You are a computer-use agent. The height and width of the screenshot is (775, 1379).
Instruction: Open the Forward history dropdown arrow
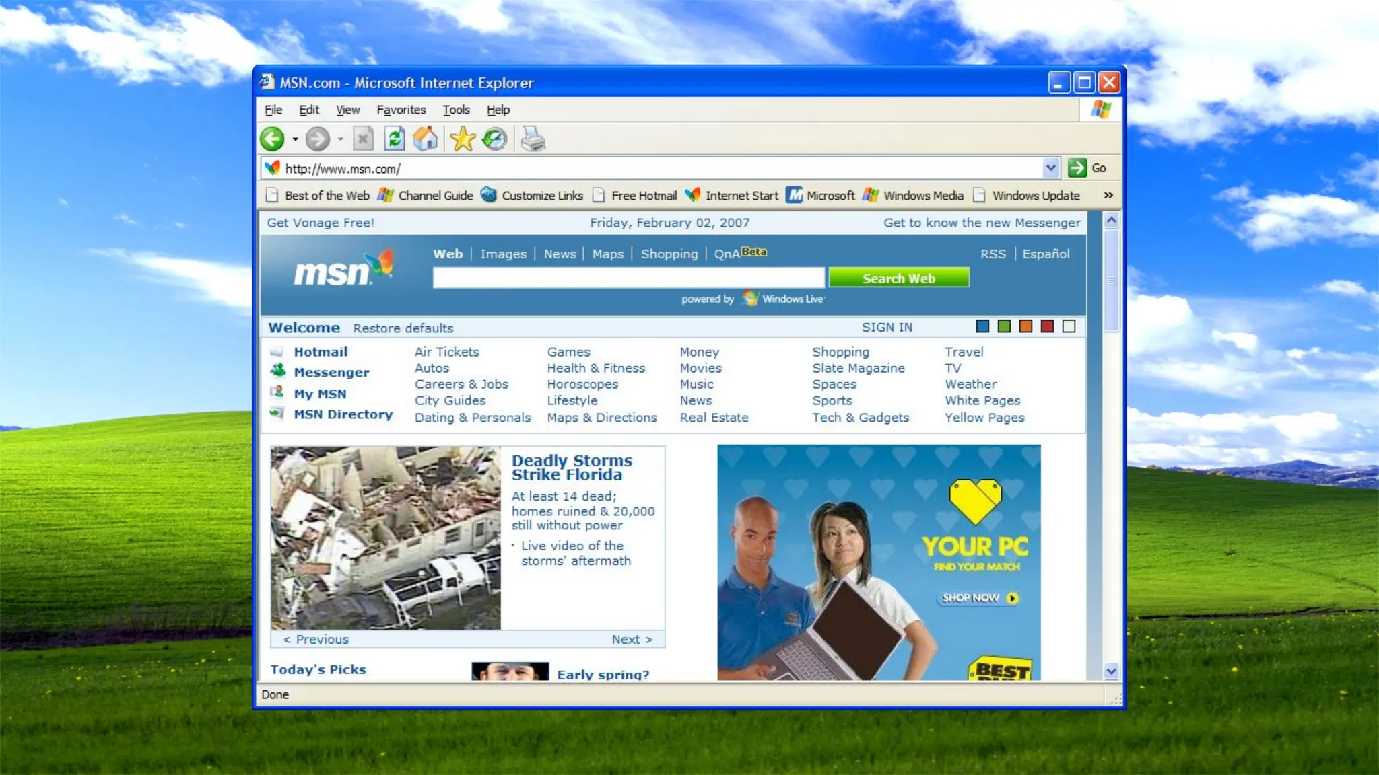[340, 140]
